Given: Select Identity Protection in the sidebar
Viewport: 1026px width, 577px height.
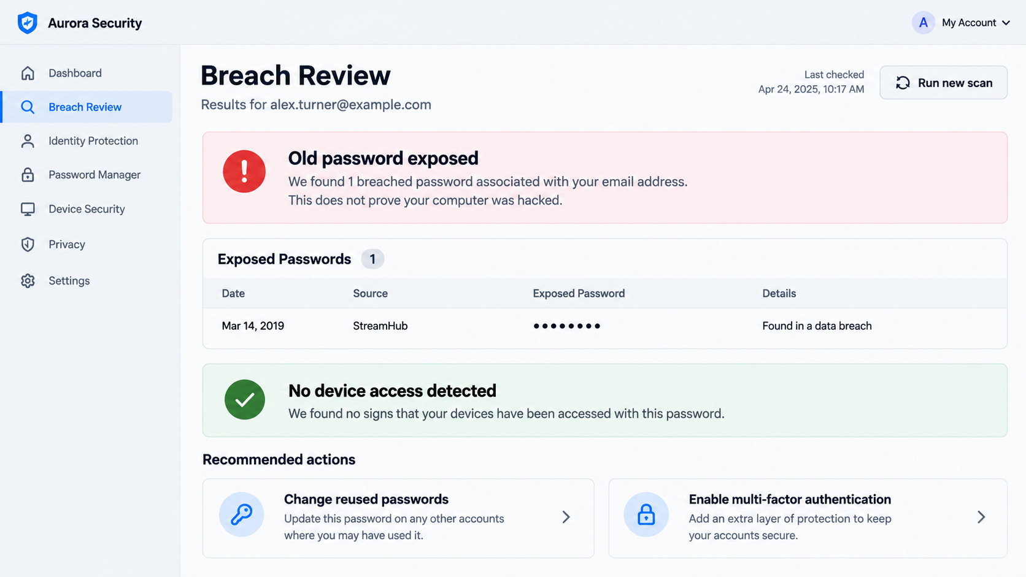Looking at the screenshot, I should point(87,141).
